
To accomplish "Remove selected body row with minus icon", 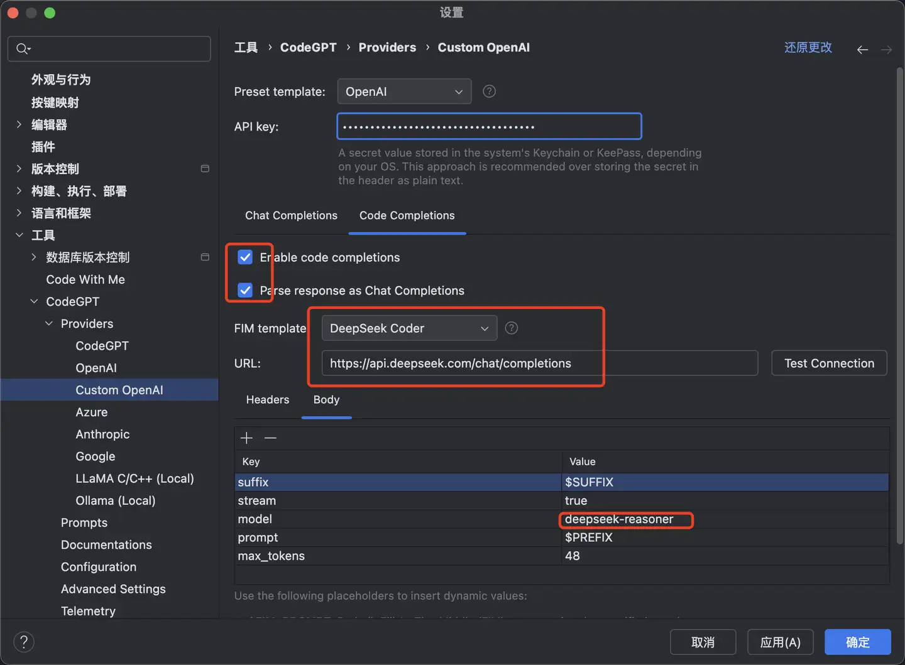I will point(270,438).
